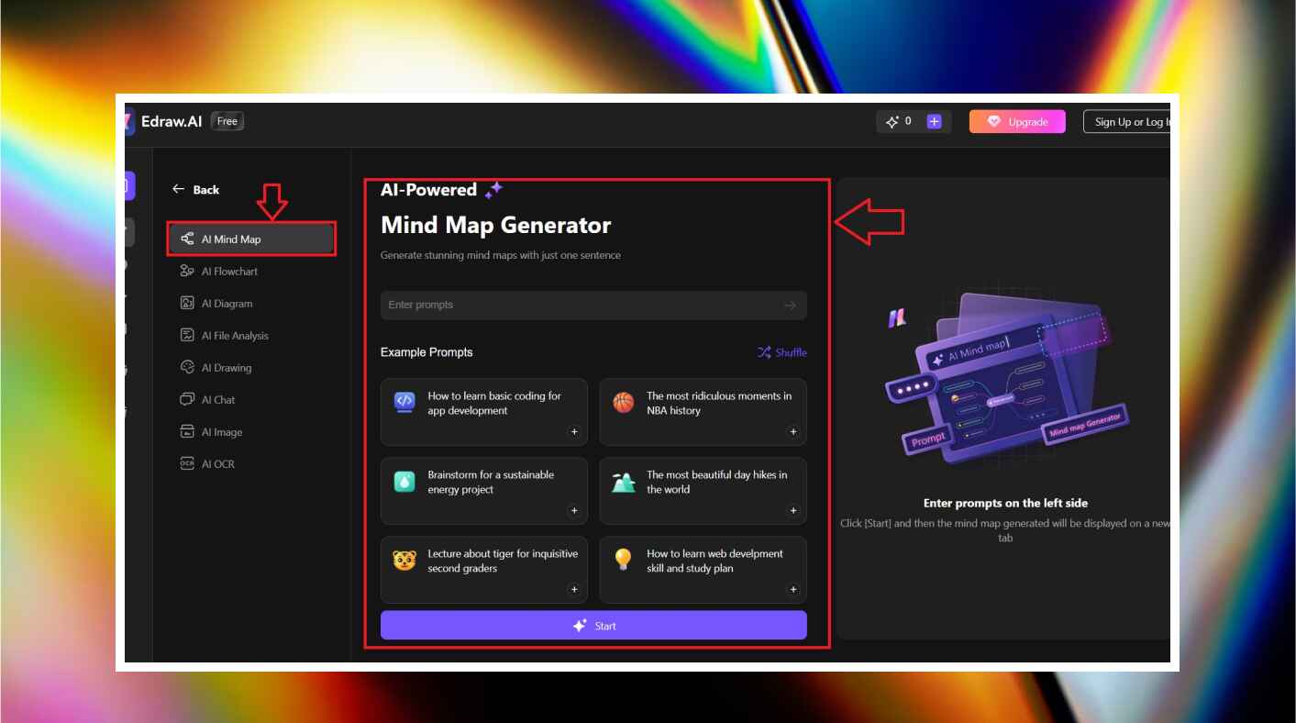1296x723 pixels.
Task: Go Back using the arrow link
Action: pyautogui.click(x=196, y=190)
